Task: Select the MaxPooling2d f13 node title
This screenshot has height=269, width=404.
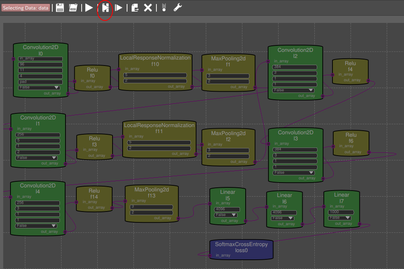Action: coord(152,193)
